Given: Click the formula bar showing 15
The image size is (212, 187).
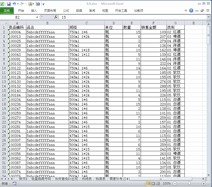Looking at the screenshot, I should (133, 17).
